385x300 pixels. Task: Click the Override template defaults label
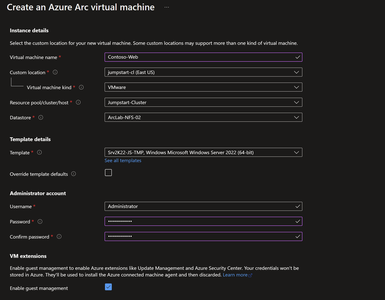point(39,174)
